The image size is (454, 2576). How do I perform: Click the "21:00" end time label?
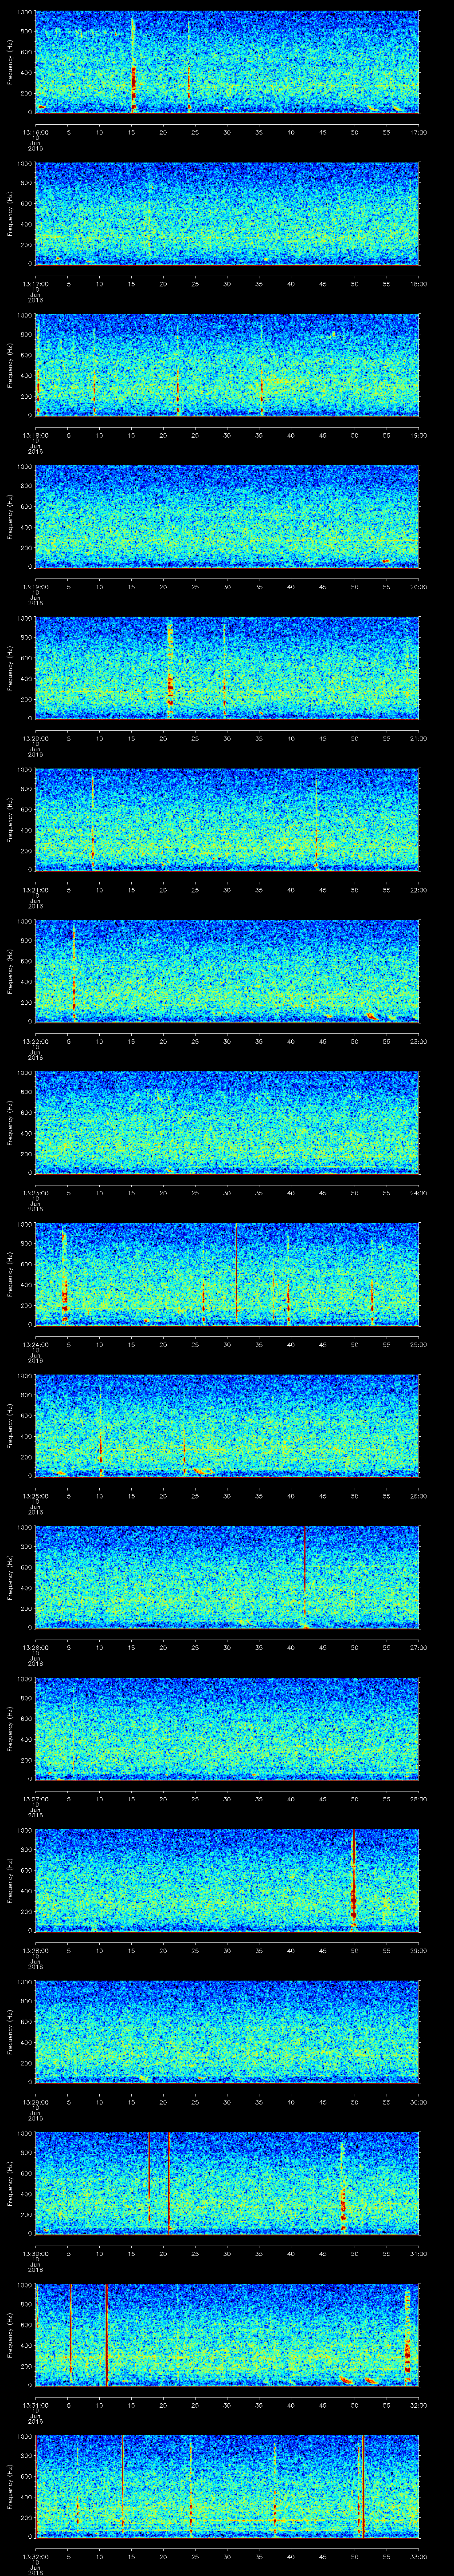[x=419, y=738]
